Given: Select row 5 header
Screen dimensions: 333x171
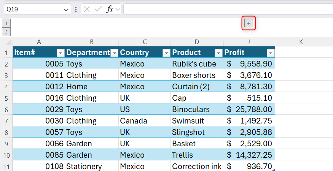Looking at the screenshot, I should (x=6, y=98).
